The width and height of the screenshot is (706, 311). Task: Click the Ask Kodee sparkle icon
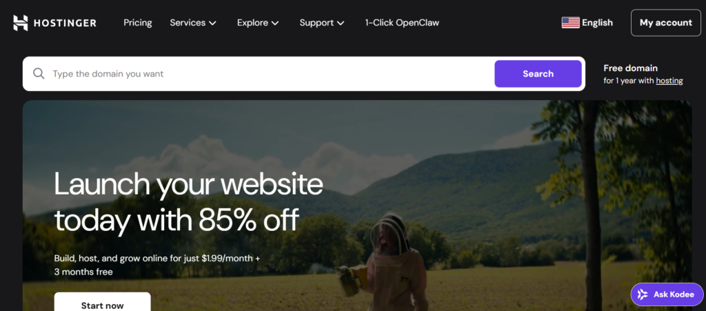[x=643, y=294]
